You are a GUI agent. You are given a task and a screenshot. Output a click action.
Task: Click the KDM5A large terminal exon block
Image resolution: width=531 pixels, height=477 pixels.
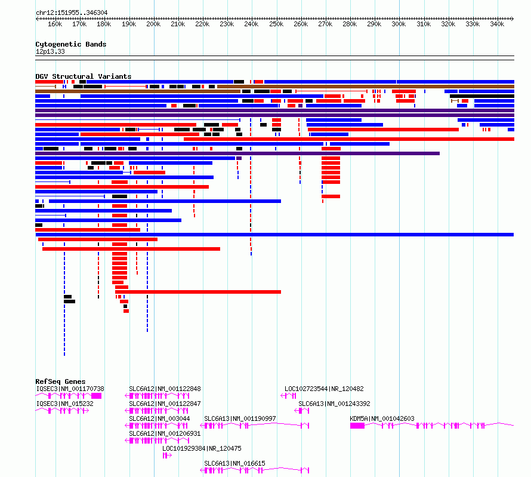point(357,426)
